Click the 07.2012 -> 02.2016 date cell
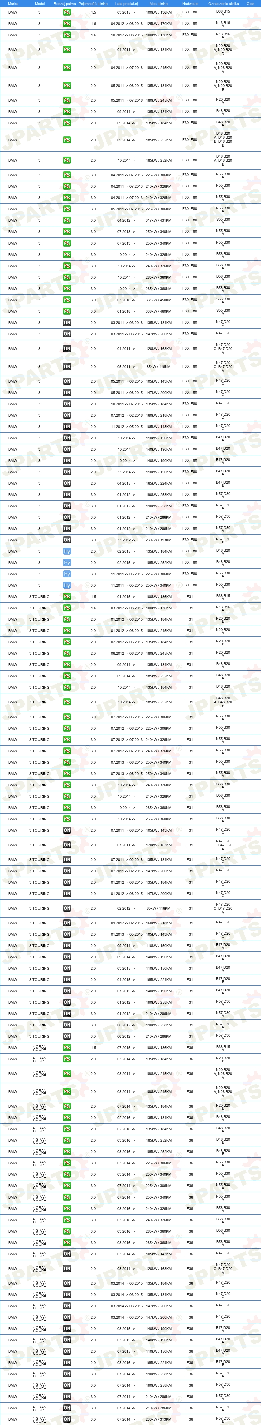 (x=126, y=415)
